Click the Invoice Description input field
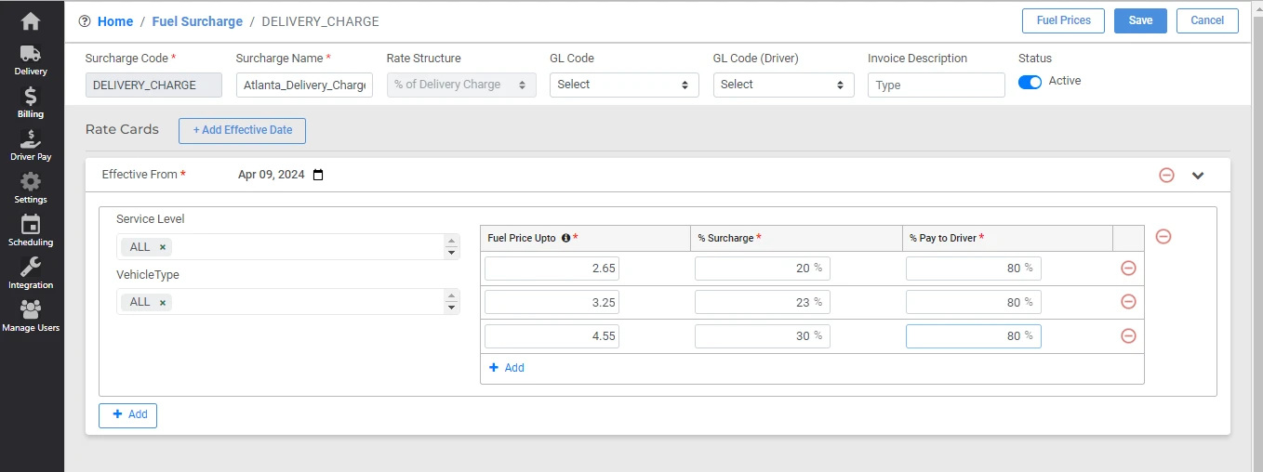 click(x=936, y=85)
